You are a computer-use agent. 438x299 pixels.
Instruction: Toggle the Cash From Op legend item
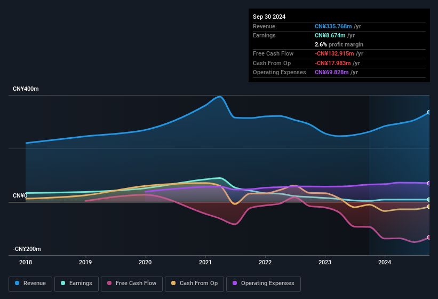pyautogui.click(x=194, y=284)
